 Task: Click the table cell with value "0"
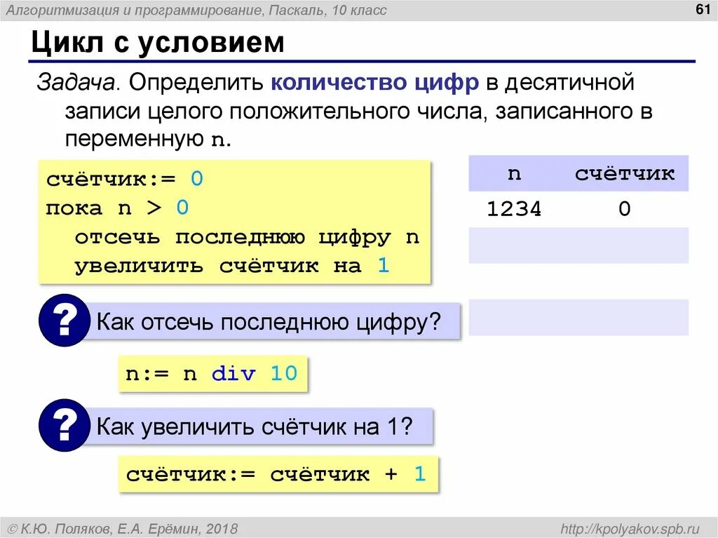coord(625,209)
